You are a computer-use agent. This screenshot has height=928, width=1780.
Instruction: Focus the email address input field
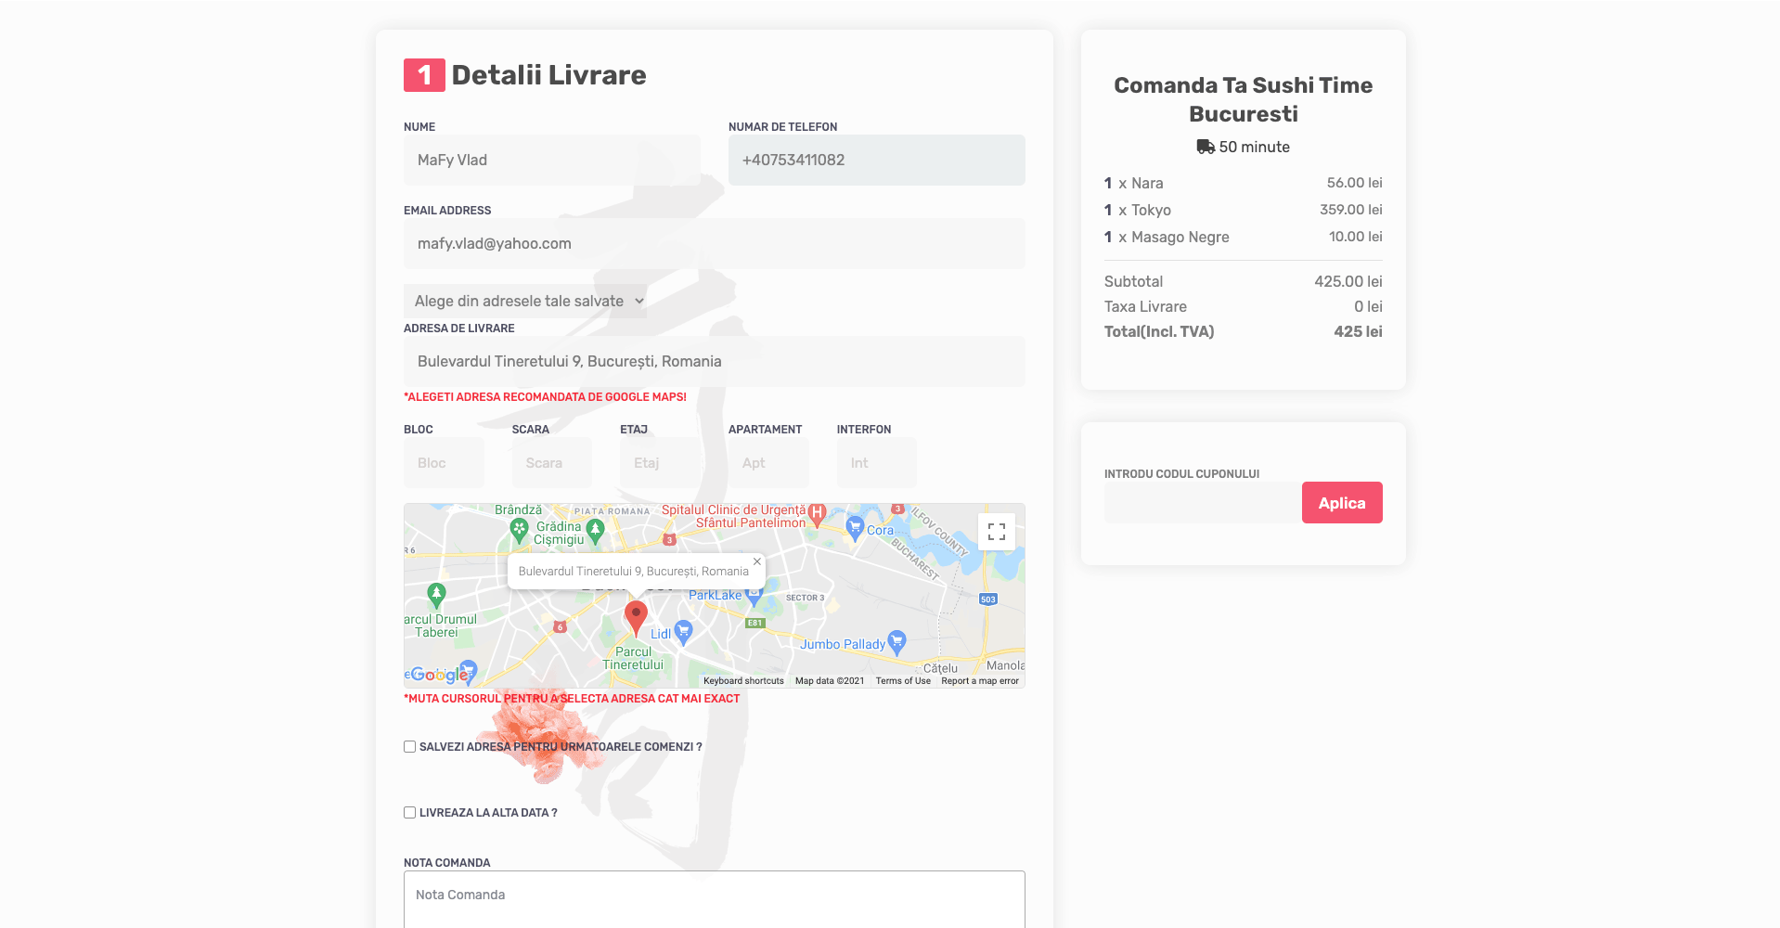pyautogui.click(x=715, y=244)
